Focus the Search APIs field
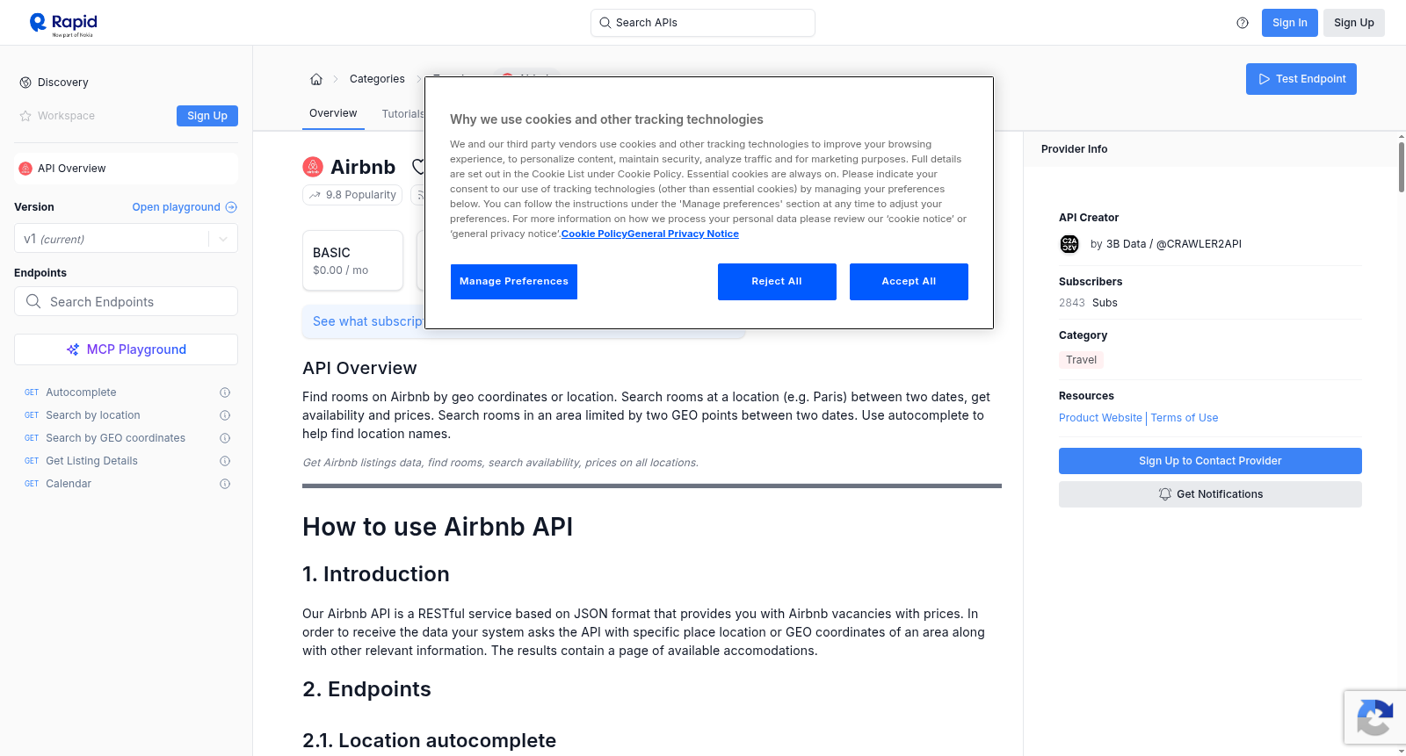1406x756 pixels. coord(703,23)
